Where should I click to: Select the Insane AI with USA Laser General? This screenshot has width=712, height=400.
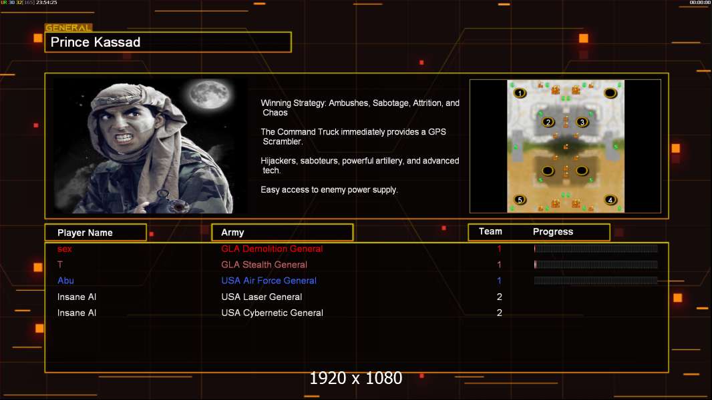pyautogui.click(x=77, y=297)
